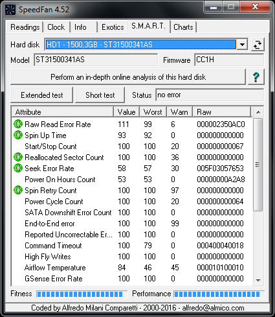Select the Reported Uncorrectable Er... row
Screen dimensions: 275x317
(x=132, y=235)
